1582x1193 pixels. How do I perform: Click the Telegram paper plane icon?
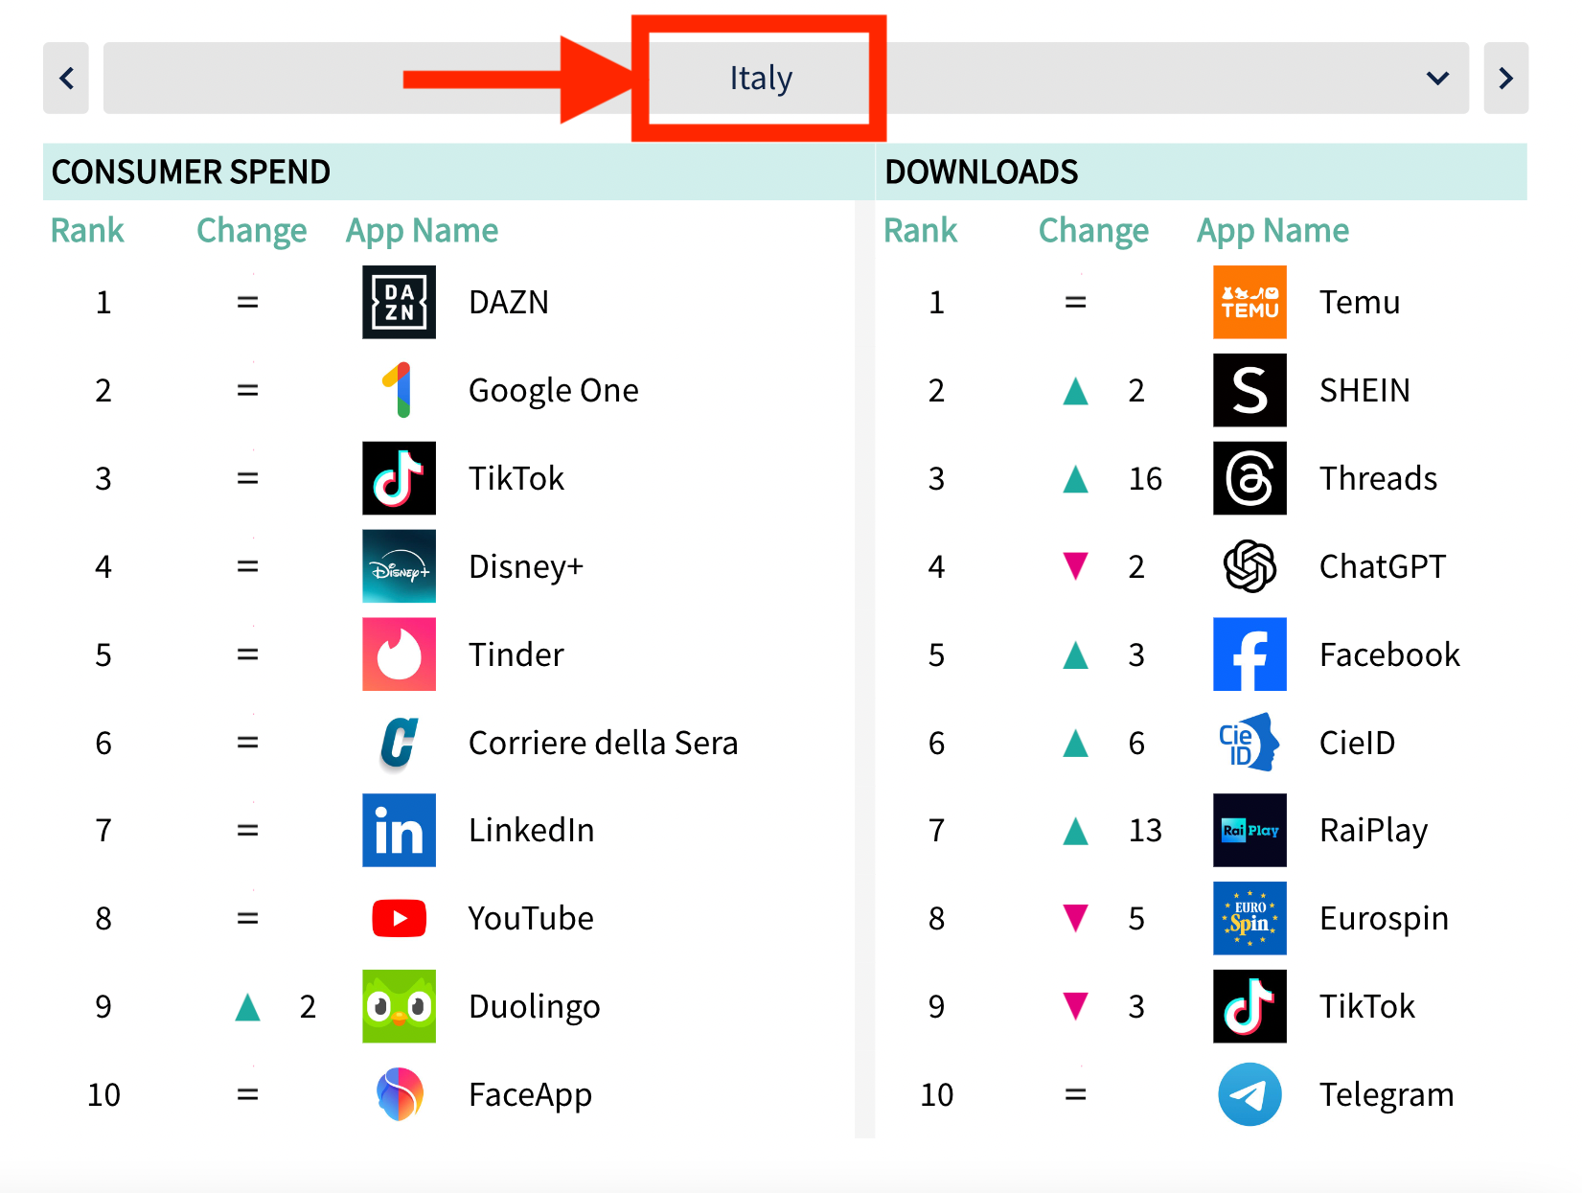point(1250,1094)
